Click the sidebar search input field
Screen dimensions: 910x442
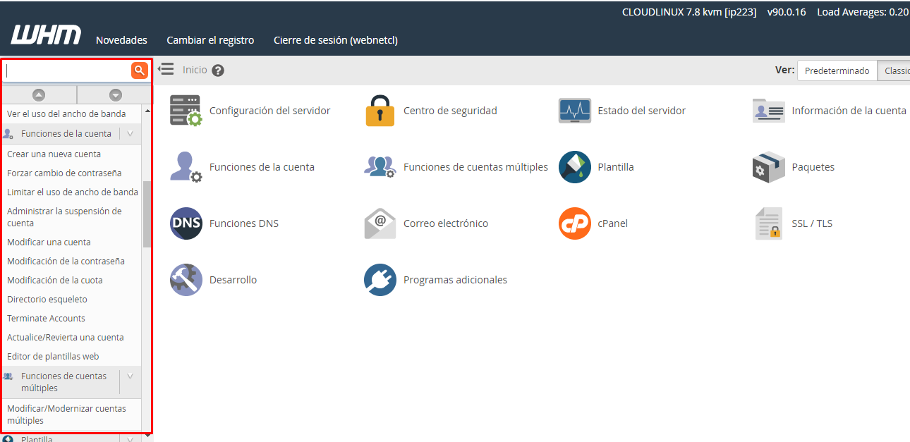tap(67, 70)
